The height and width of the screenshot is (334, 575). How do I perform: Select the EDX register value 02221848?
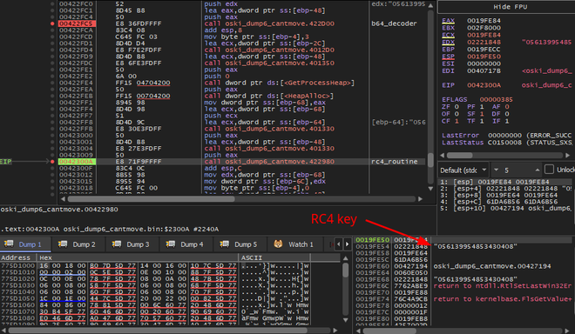point(484,42)
